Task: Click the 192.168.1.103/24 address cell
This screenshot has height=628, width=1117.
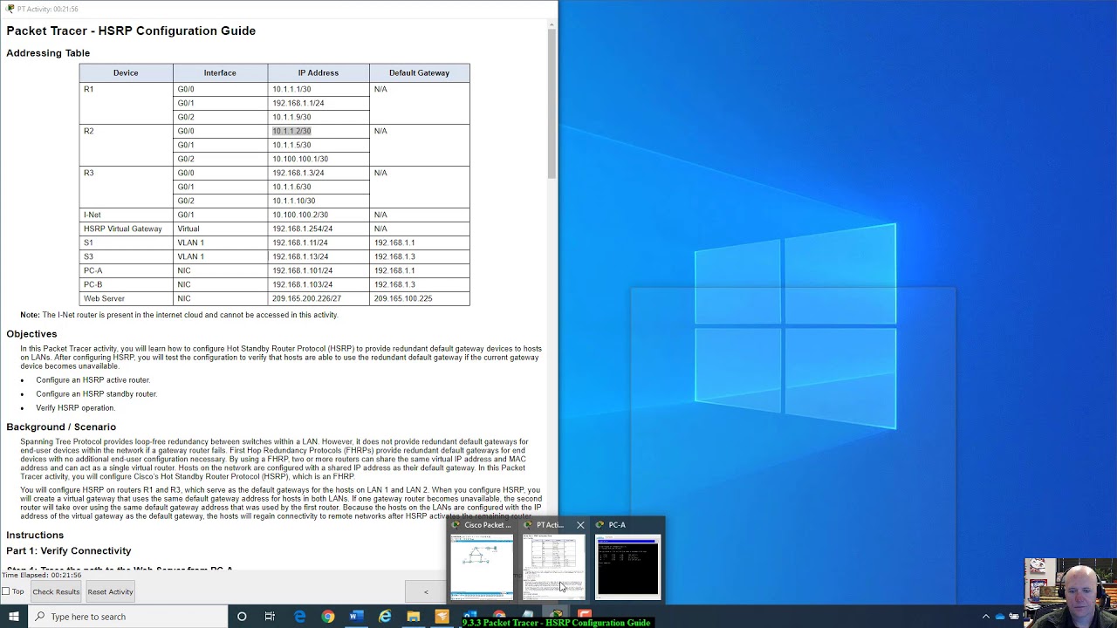Action: click(318, 284)
